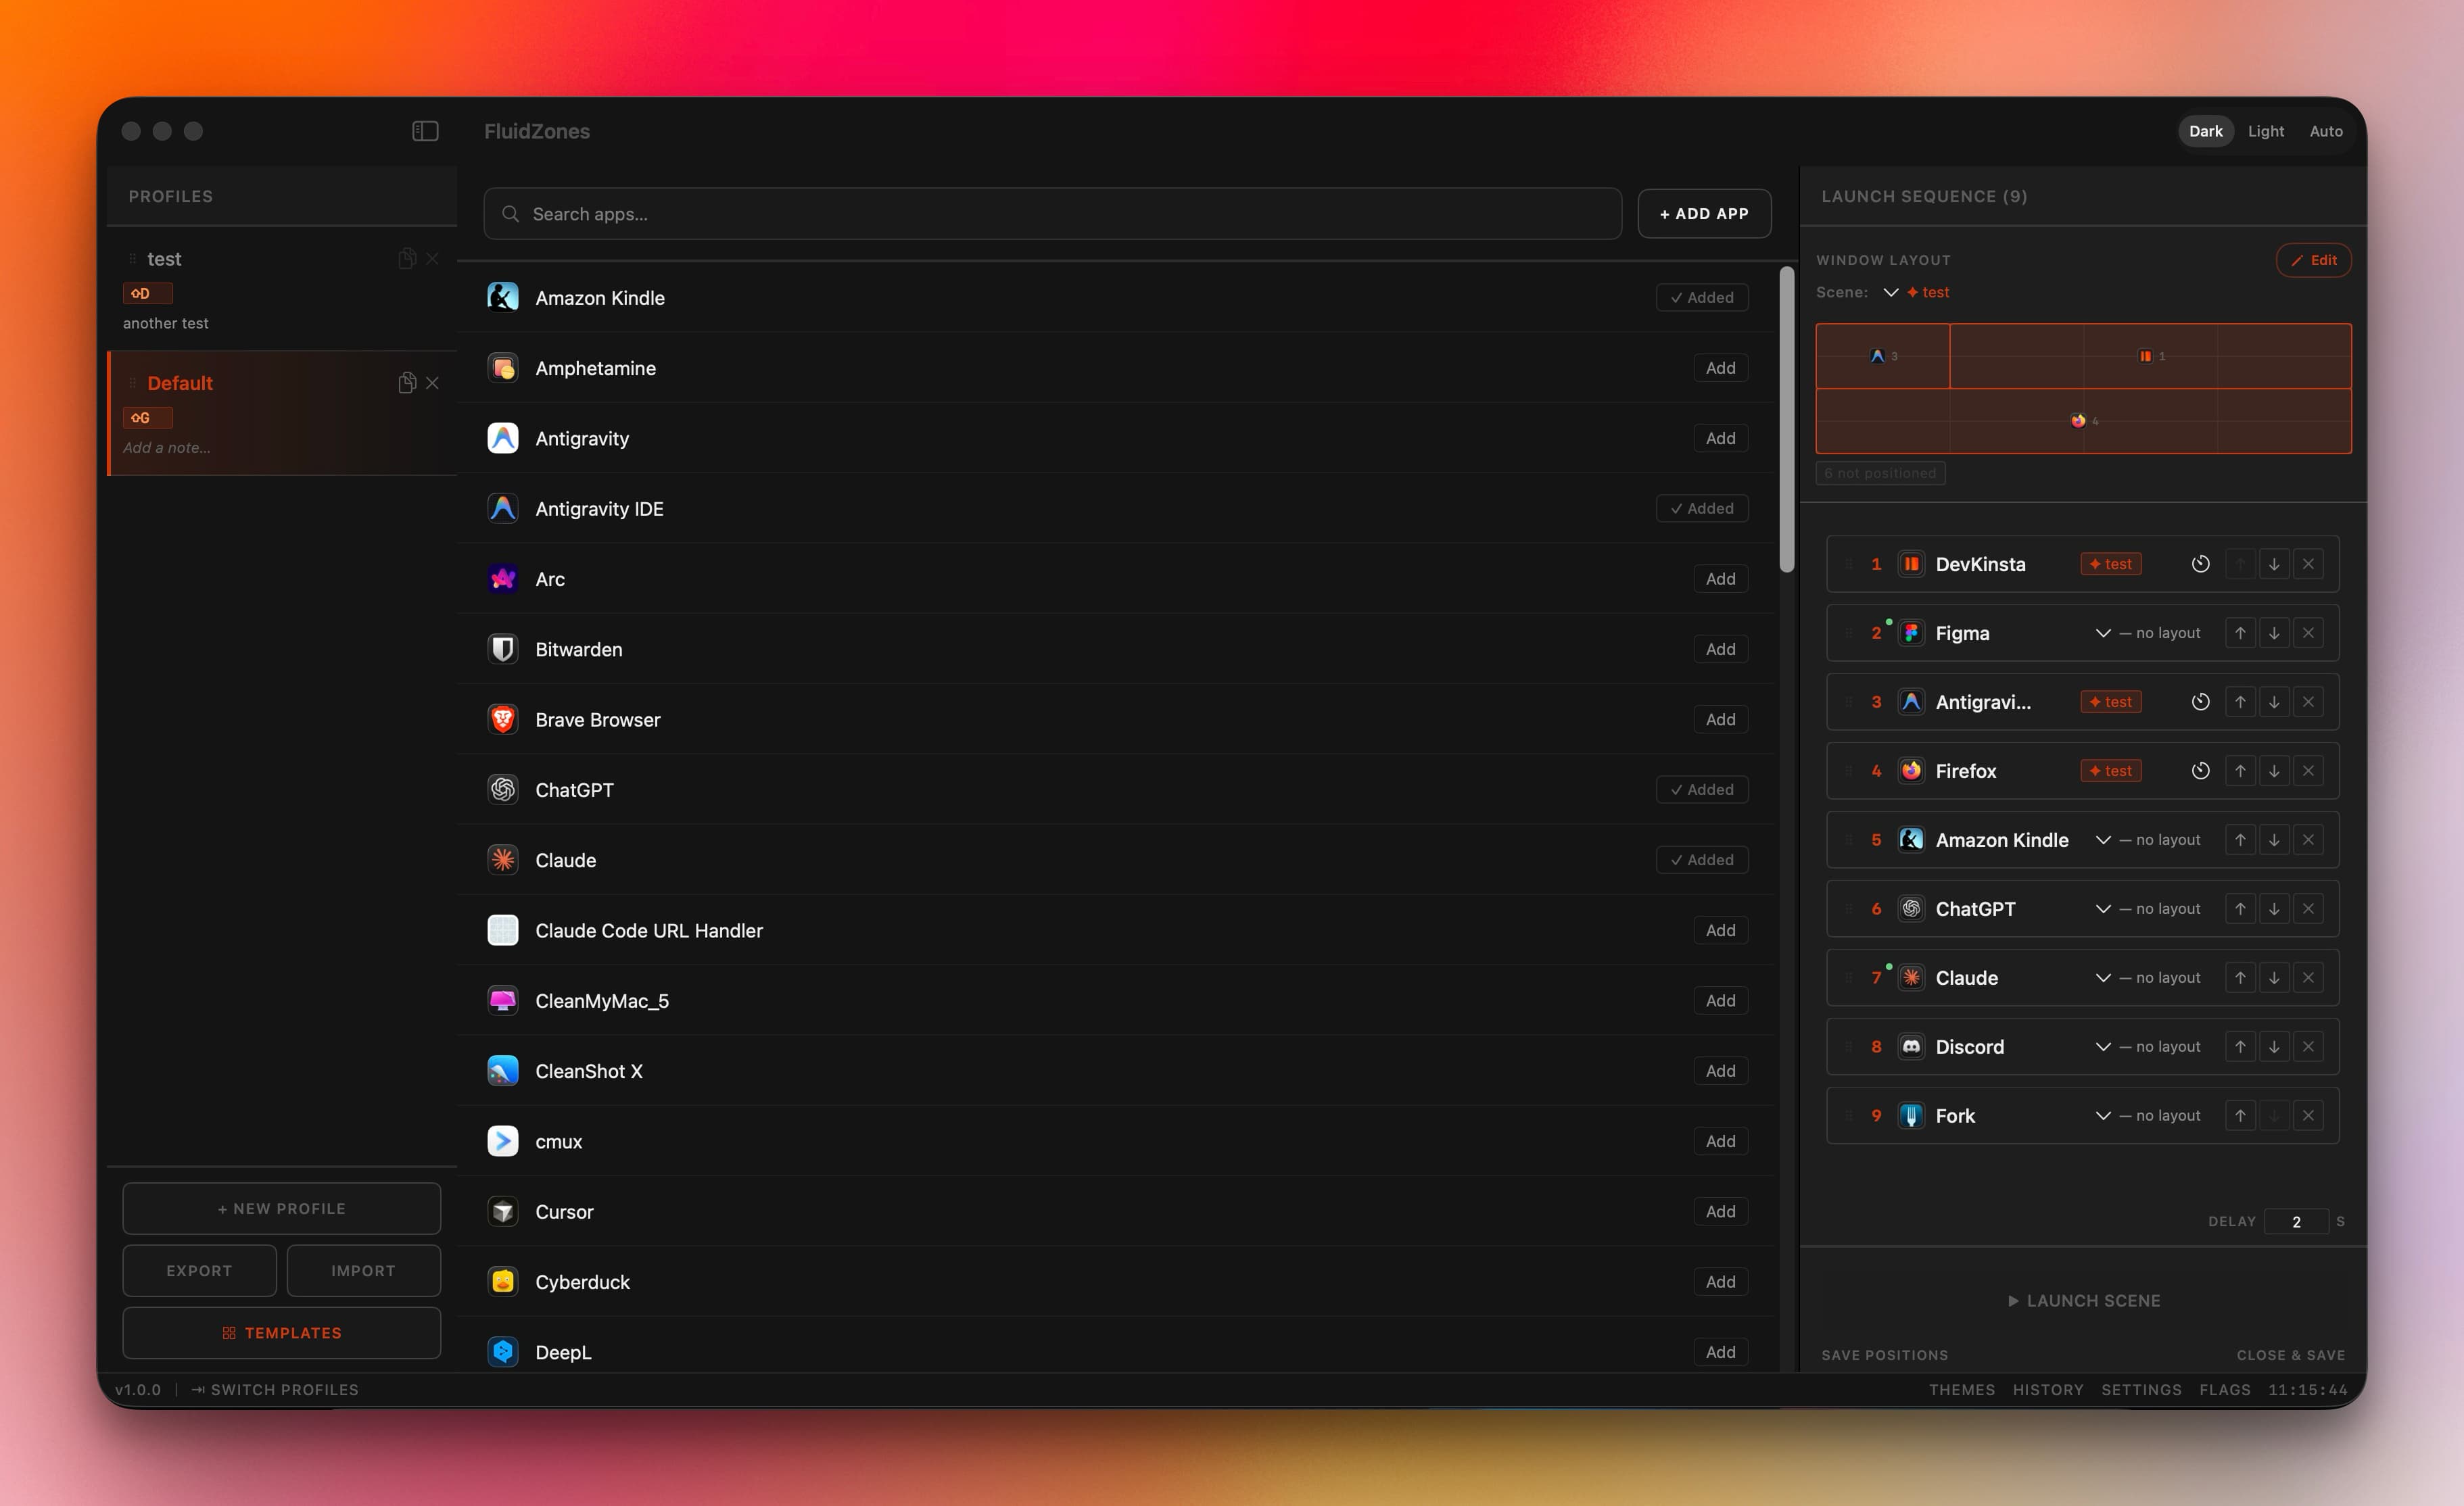The width and height of the screenshot is (2464, 1506).
Task: Click the Search apps field
Action: (x=1052, y=214)
